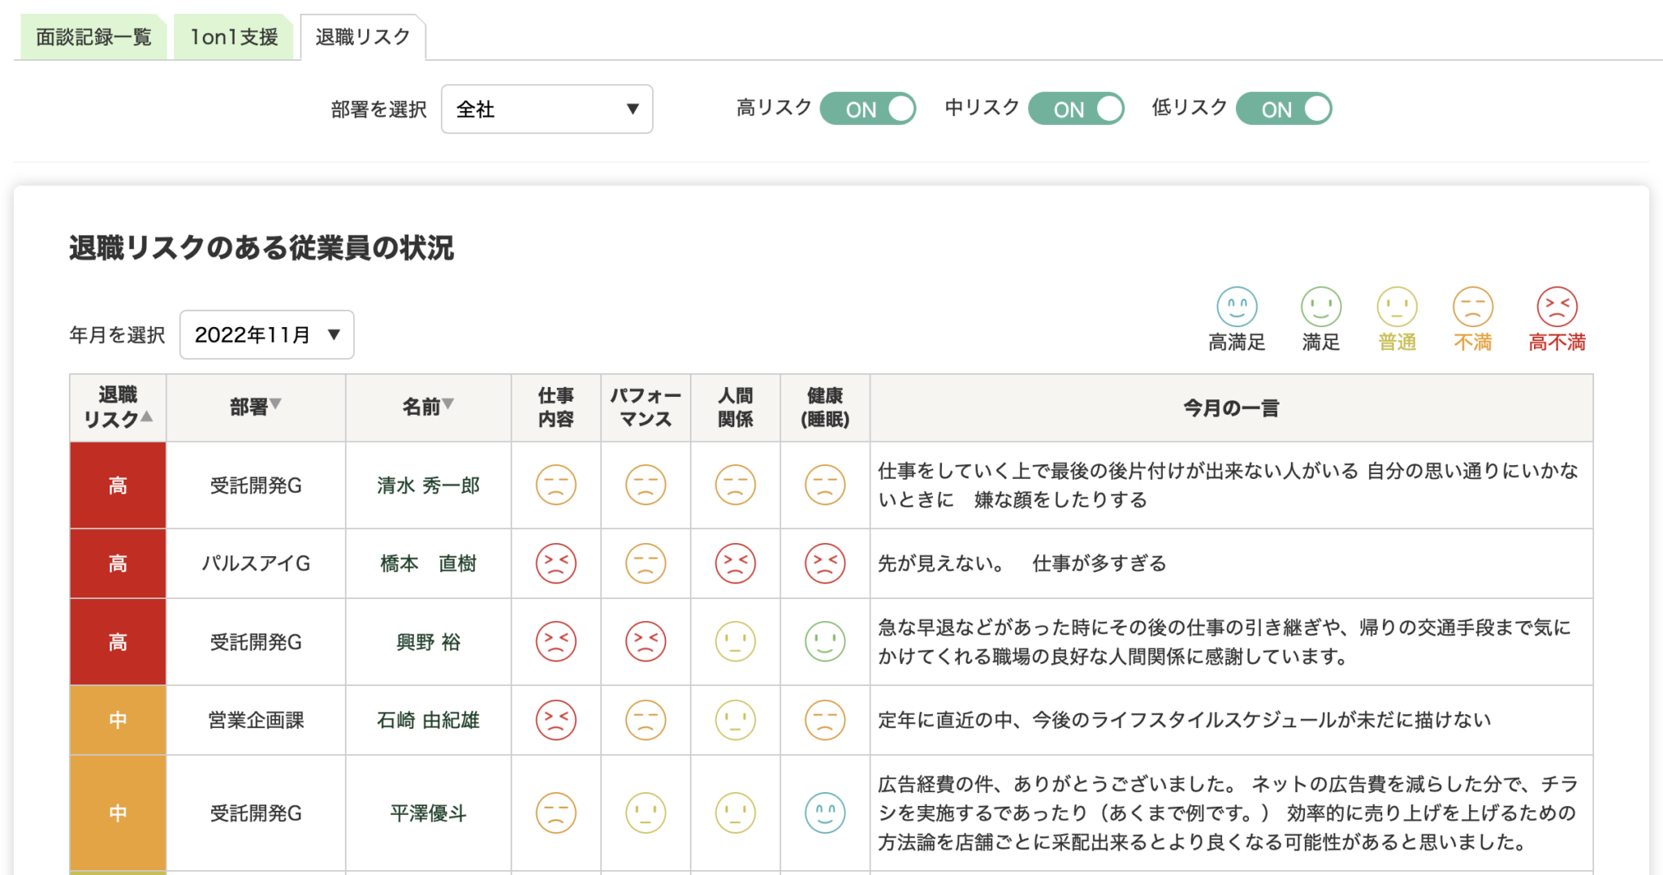Sort the table by 退職リスク ascending arrow
This screenshot has height=875, width=1663.
[147, 417]
